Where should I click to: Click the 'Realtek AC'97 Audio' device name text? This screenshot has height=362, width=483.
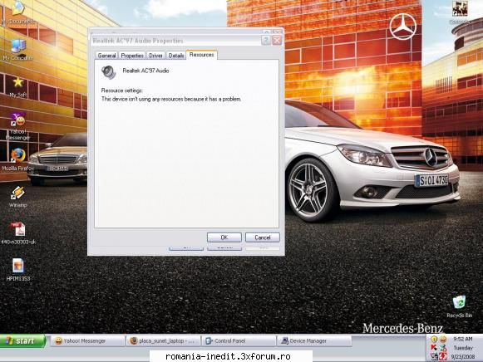[145, 71]
